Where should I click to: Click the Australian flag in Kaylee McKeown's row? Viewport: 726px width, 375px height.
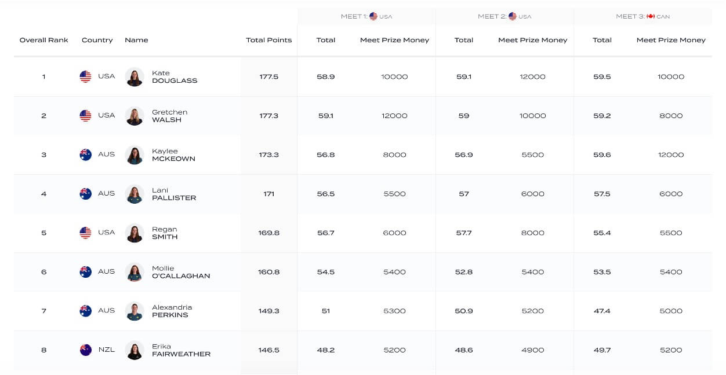point(85,155)
